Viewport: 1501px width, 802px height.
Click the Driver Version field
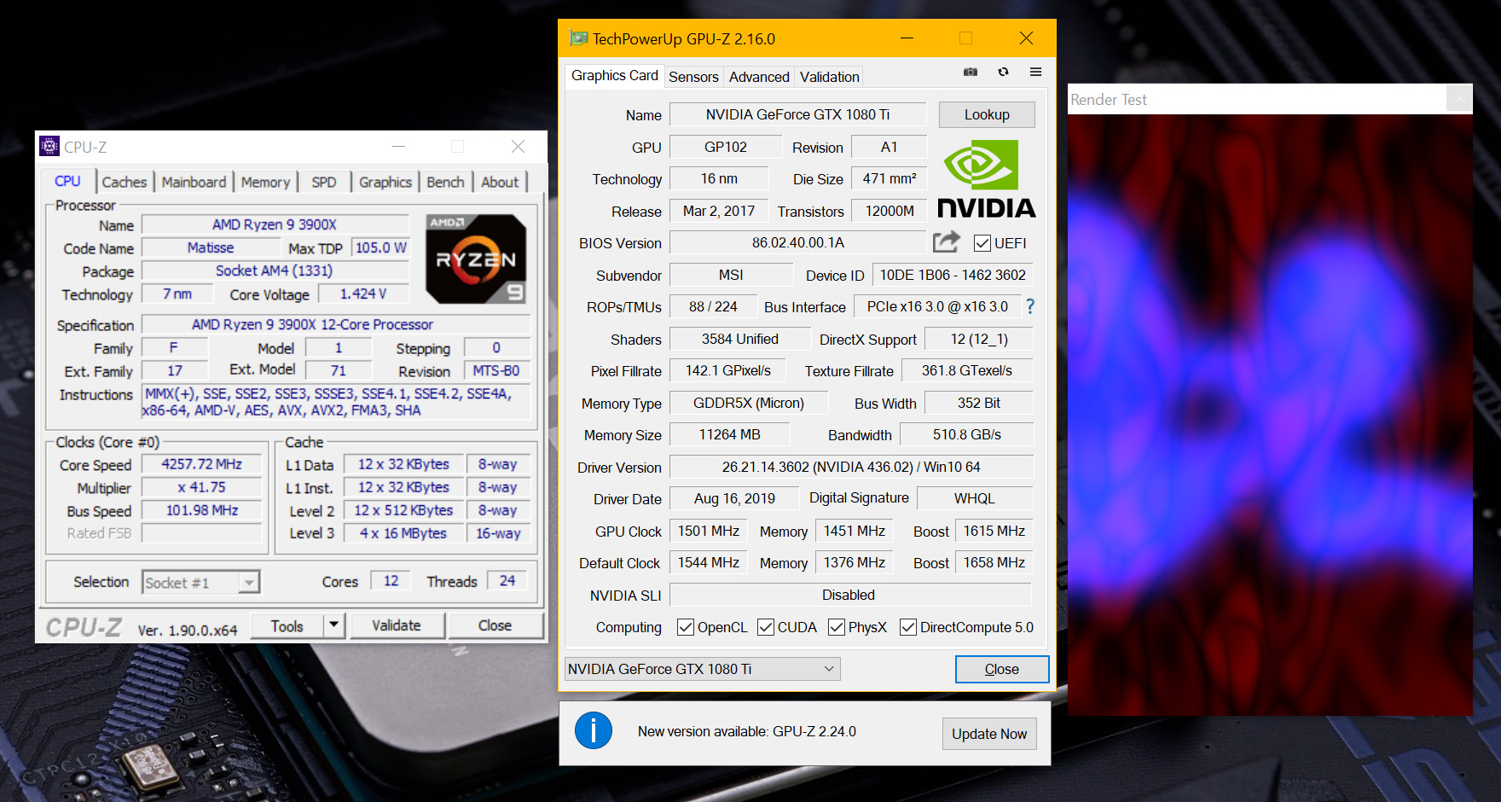(851, 467)
